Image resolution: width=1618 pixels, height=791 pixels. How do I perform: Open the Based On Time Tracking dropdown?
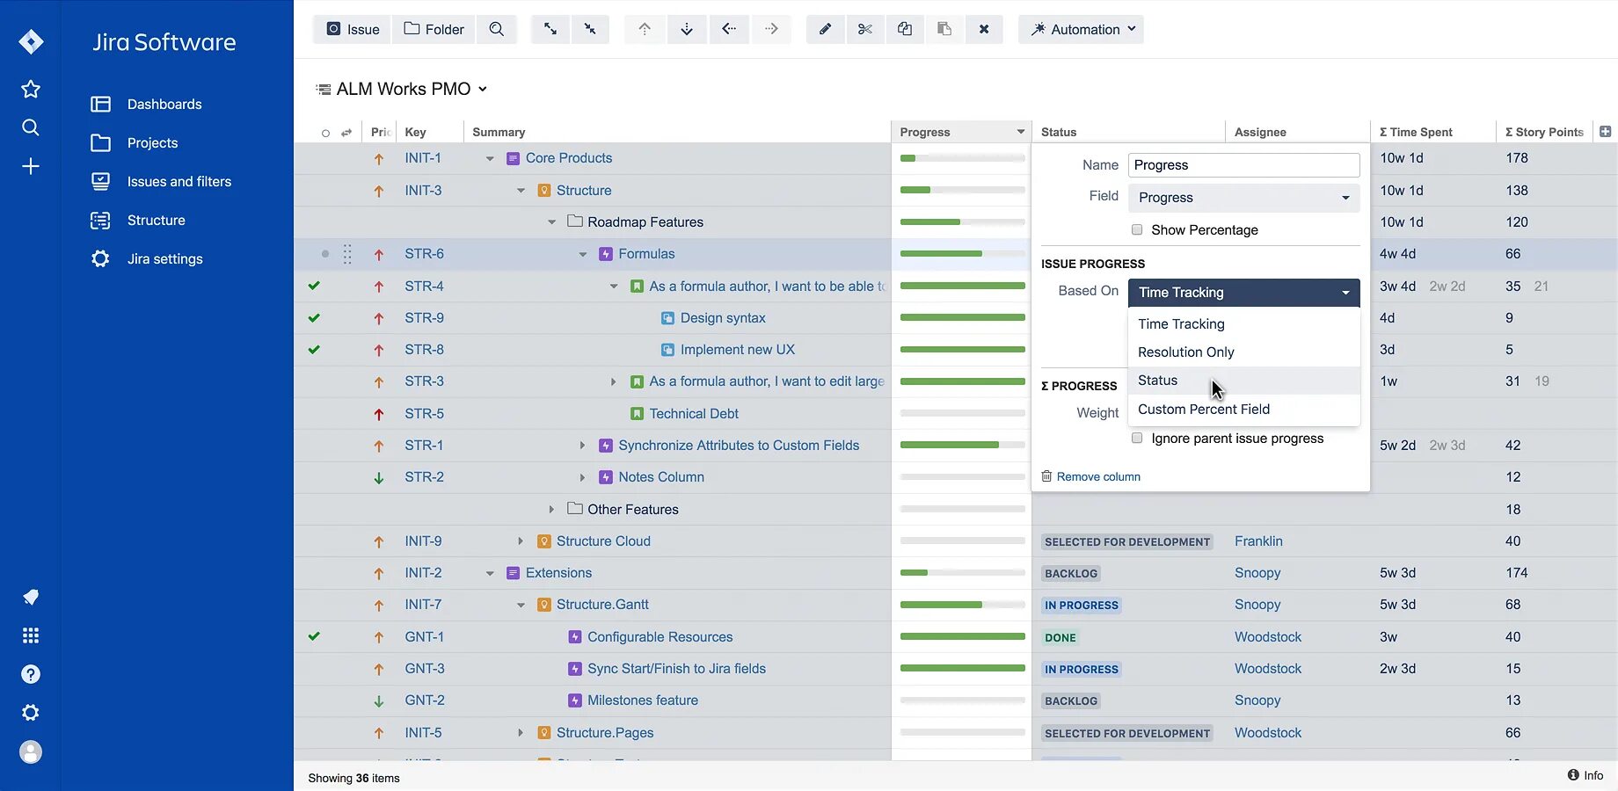1243,293
